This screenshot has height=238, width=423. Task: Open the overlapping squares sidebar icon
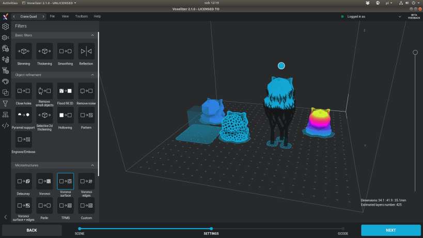point(5,92)
